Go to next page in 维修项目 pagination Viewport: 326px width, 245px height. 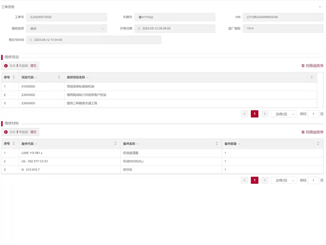pos(265,114)
